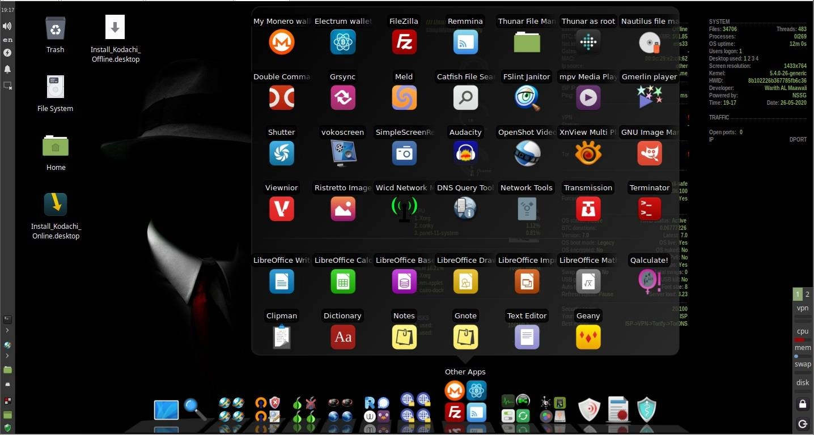The width and height of the screenshot is (814, 435).
Task: Open FileZilla from Other Apps
Action: (x=404, y=42)
